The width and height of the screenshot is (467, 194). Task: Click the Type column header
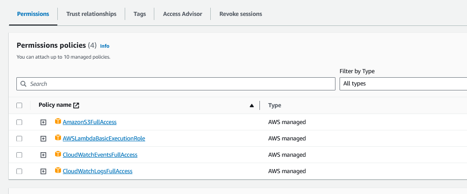pos(274,105)
